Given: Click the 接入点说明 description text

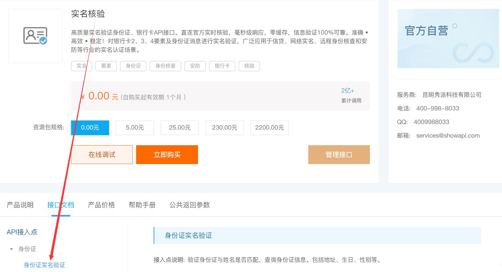Looking at the screenshot, I should [268, 260].
